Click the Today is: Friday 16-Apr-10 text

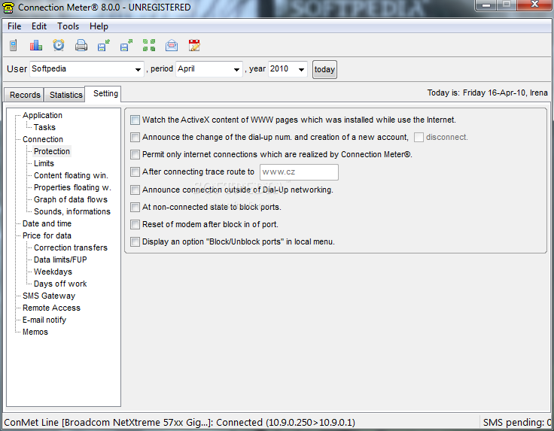pyautogui.click(x=487, y=93)
